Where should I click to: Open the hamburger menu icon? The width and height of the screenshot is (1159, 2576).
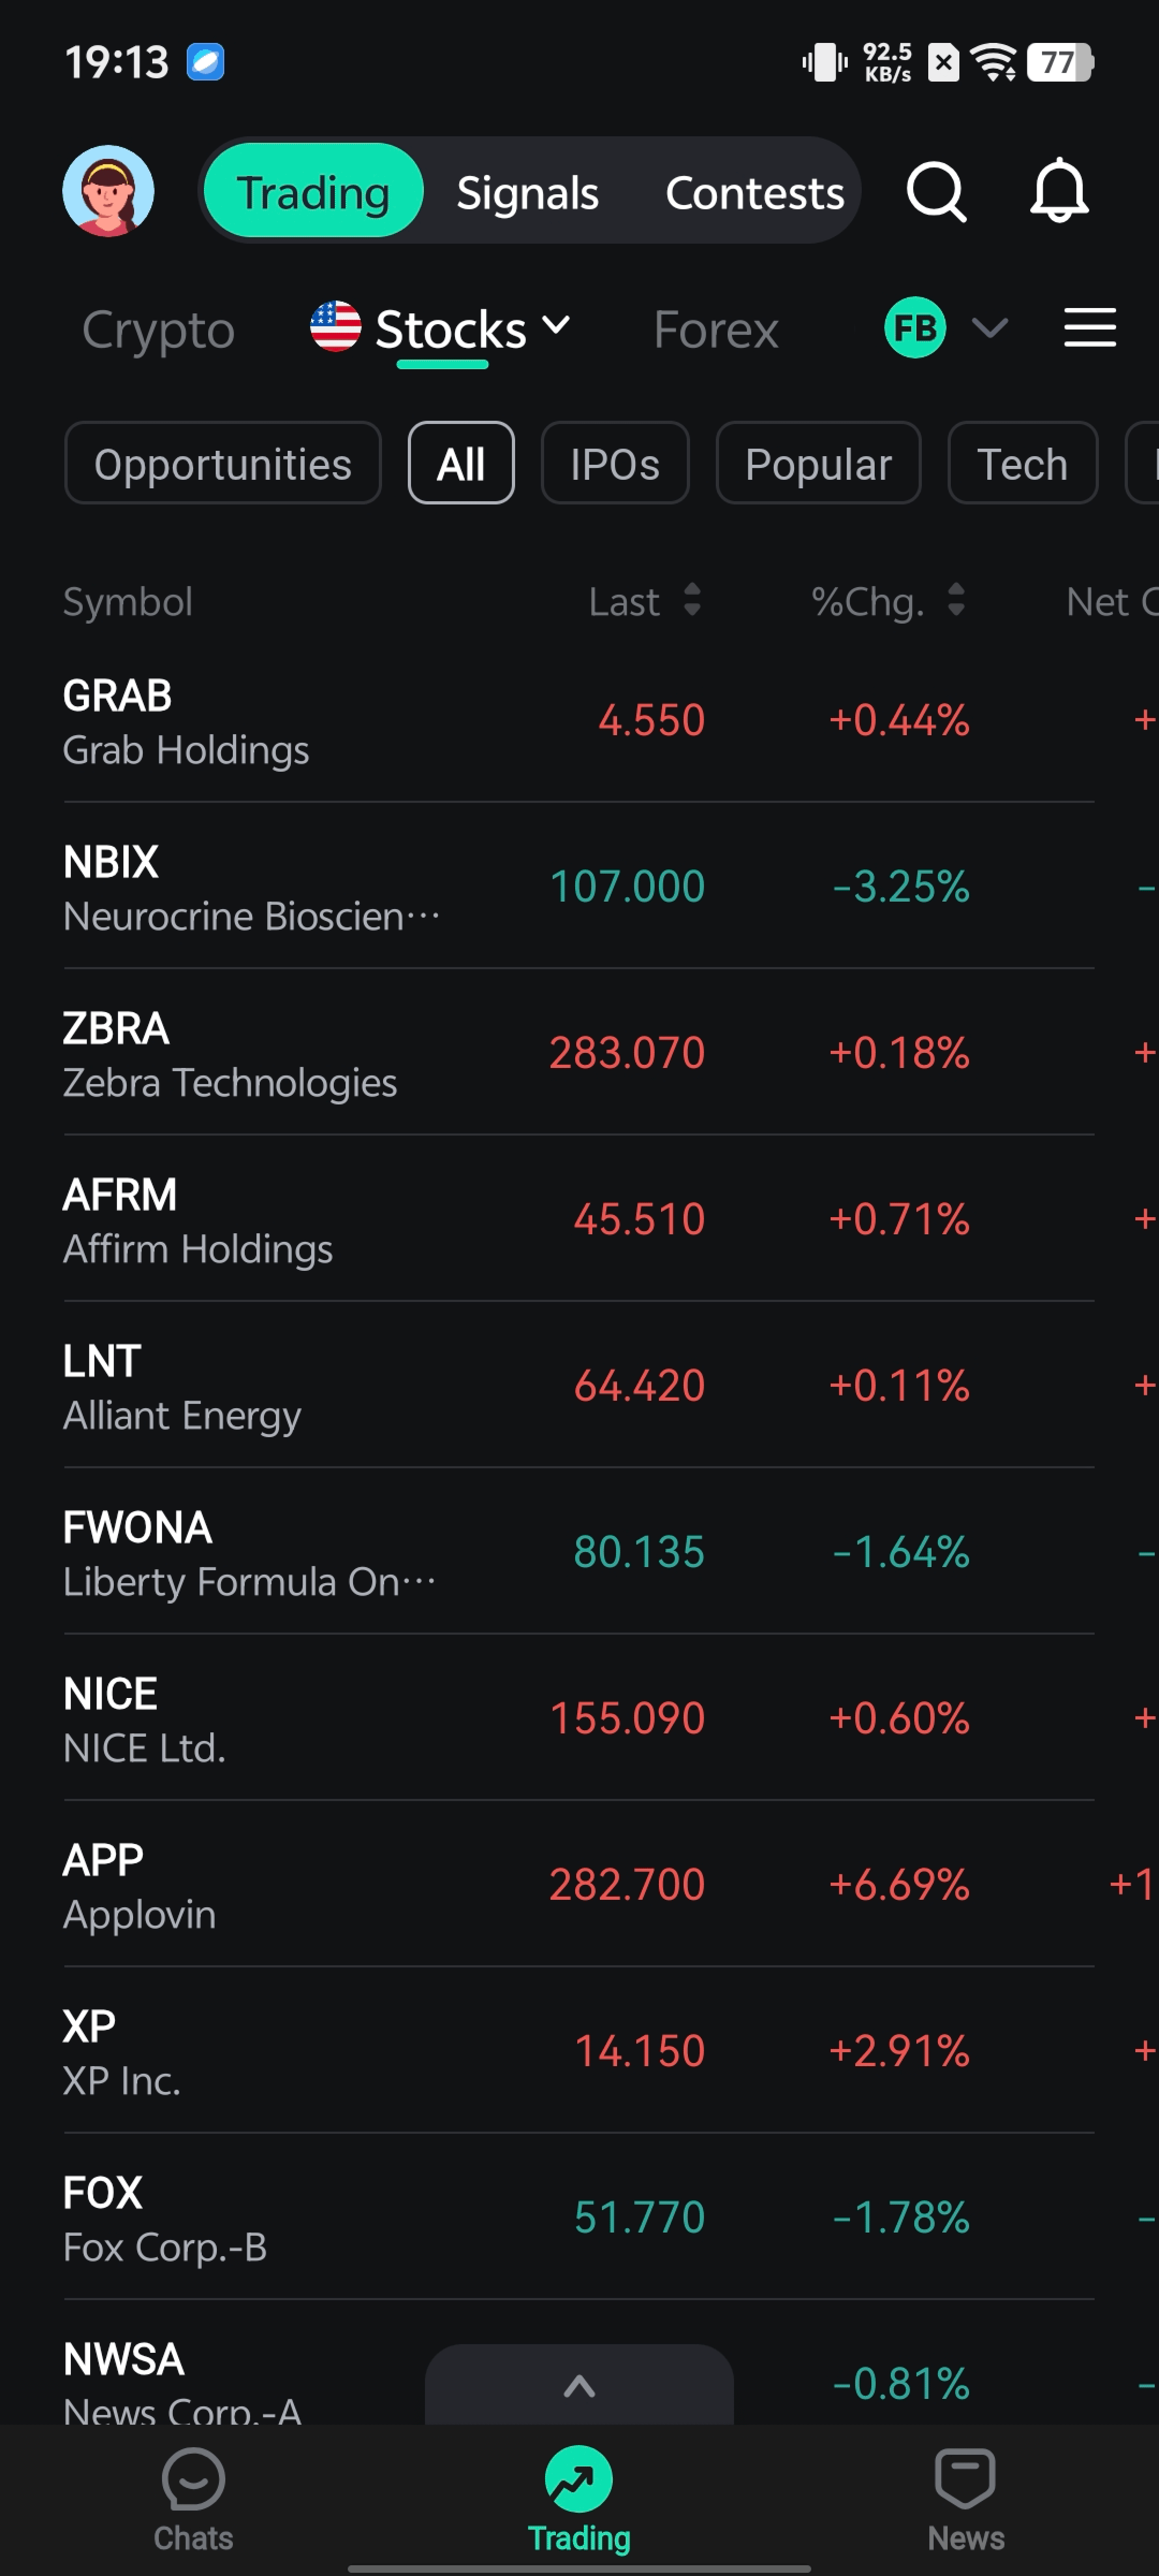point(1089,328)
